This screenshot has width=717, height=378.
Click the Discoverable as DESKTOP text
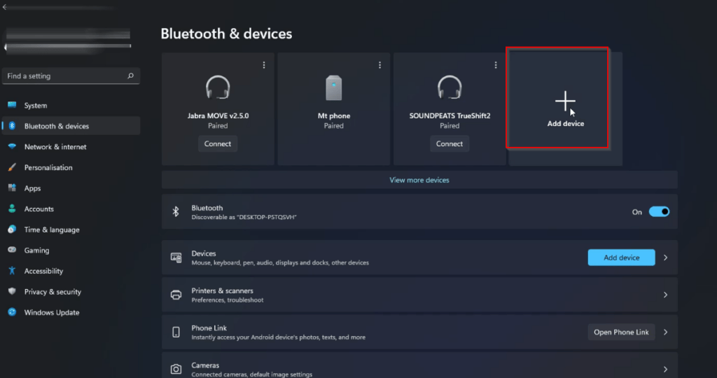244,217
